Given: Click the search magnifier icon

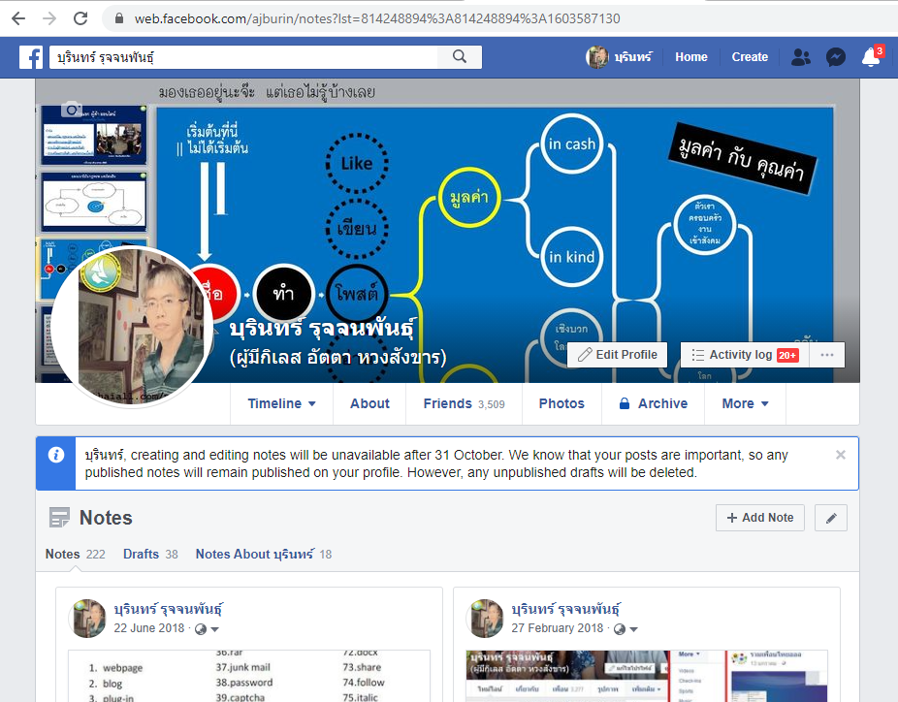Looking at the screenshot, I should (460, 57).
